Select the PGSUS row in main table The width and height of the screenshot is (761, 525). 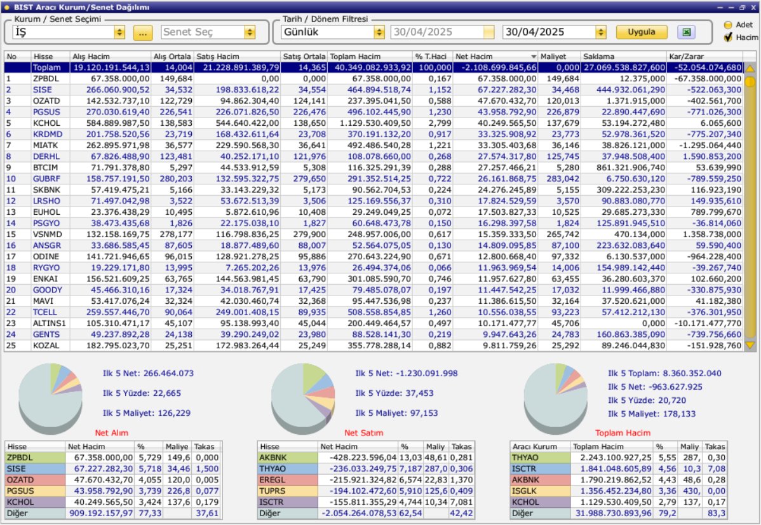[x=374, y=112]
